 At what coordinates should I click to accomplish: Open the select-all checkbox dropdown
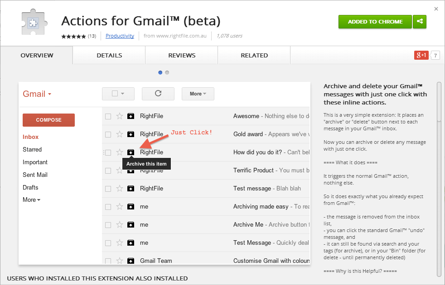(118, 94)
